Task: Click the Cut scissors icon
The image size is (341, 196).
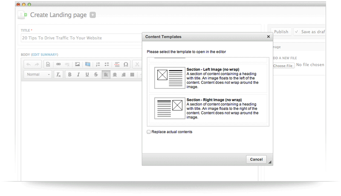Action: pos(137,64)
